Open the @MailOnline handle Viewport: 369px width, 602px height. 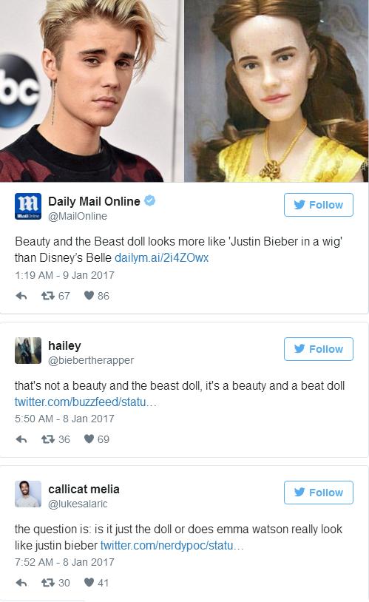(78, 216)
